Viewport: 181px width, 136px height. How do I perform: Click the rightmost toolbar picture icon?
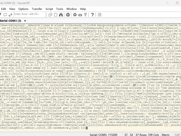click(99, 15)
